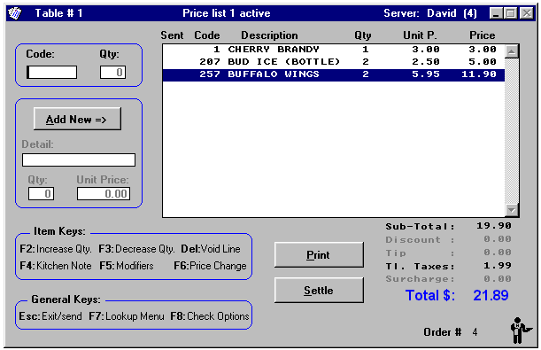Click the Settle button
541x350 pixels.
pyautogui.click(x=319, y=291)
